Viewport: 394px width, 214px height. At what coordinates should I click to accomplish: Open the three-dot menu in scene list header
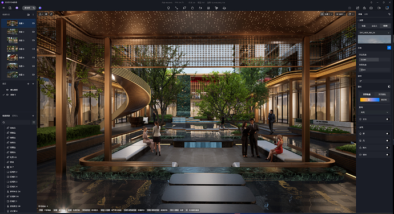coord(33,15)
